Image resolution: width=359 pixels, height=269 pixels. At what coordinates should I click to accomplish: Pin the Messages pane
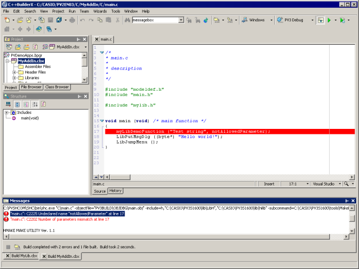347,201
